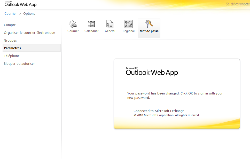Open Organiser le courrier électronique

[x=29, y=33]
